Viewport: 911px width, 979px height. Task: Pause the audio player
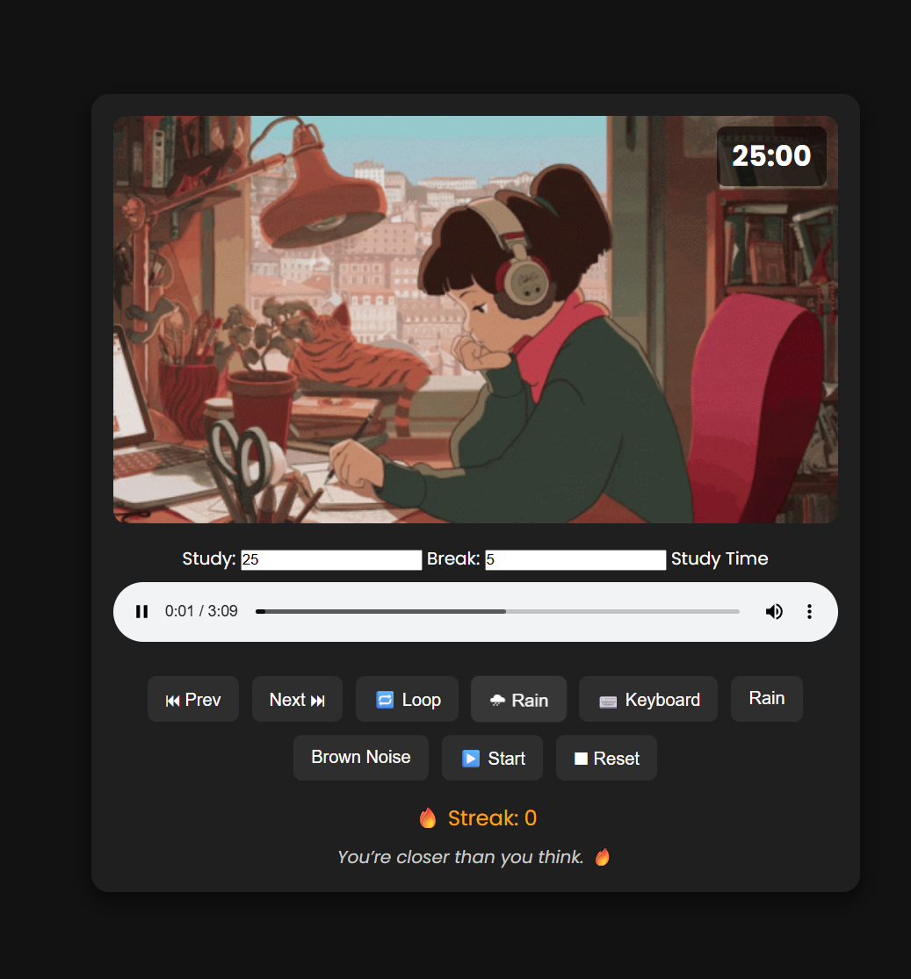(141, 611)
